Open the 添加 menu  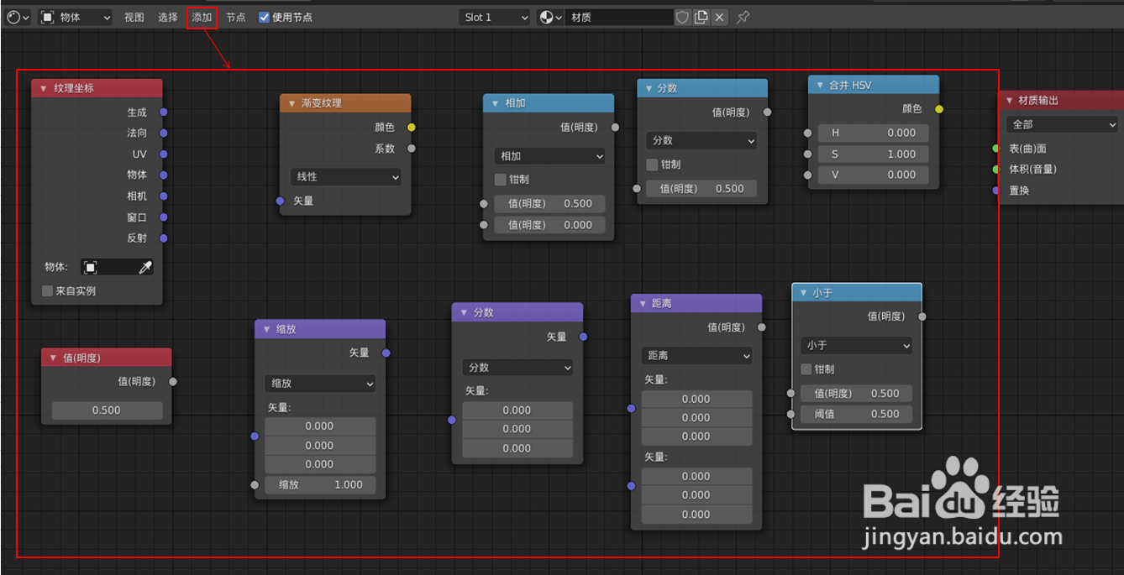202,17
